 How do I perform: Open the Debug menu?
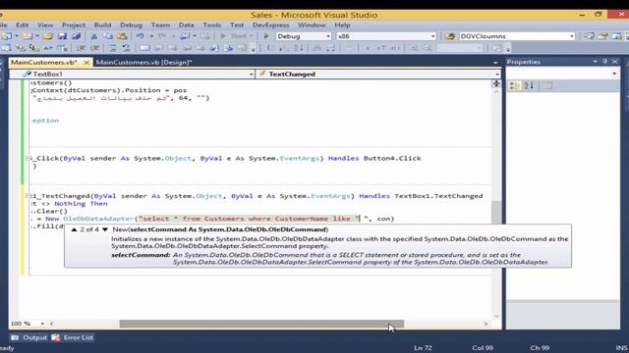[131, 25]
